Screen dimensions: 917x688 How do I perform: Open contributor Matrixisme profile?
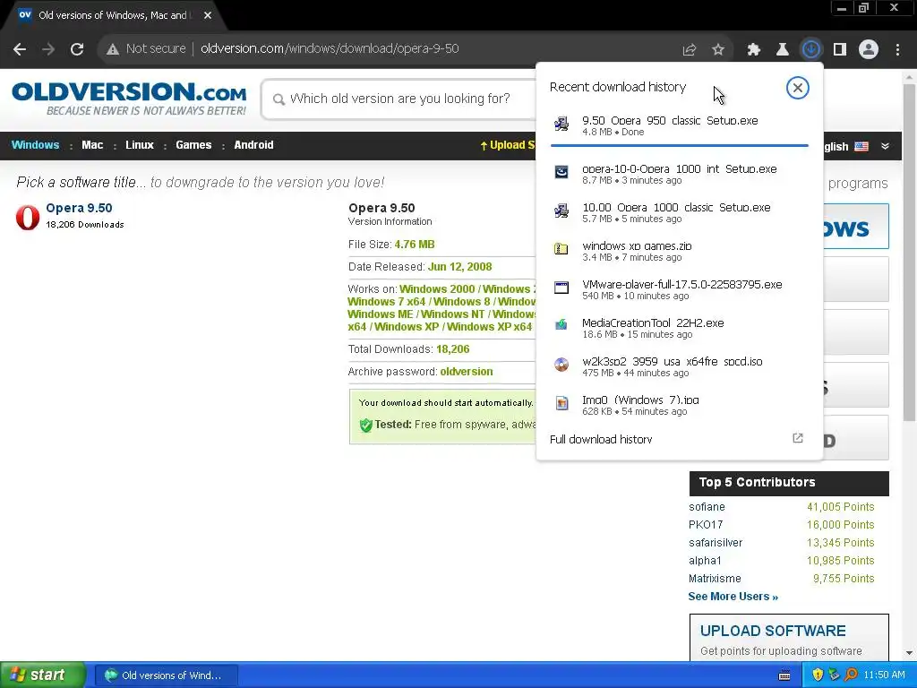point(715,579)
